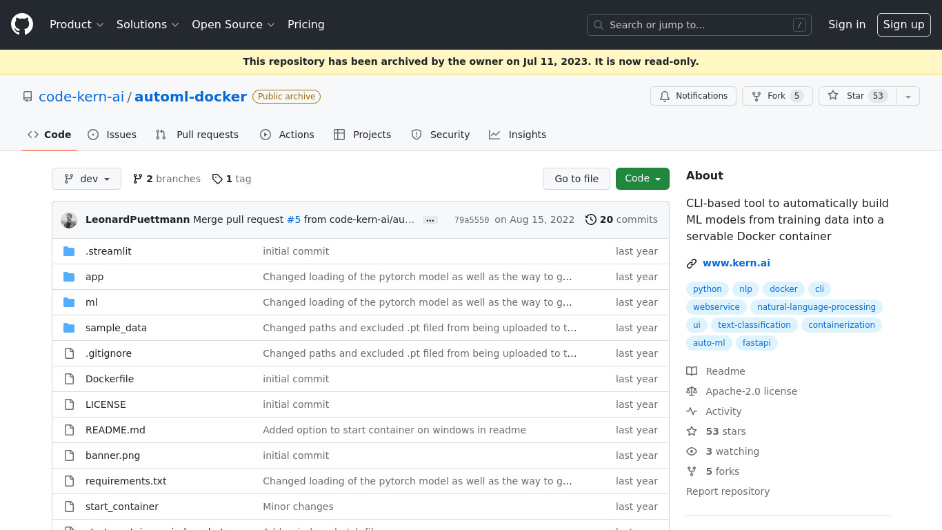942x530 pixels.
Task: Open the star lists dropdown arrow
Action: 908,97
